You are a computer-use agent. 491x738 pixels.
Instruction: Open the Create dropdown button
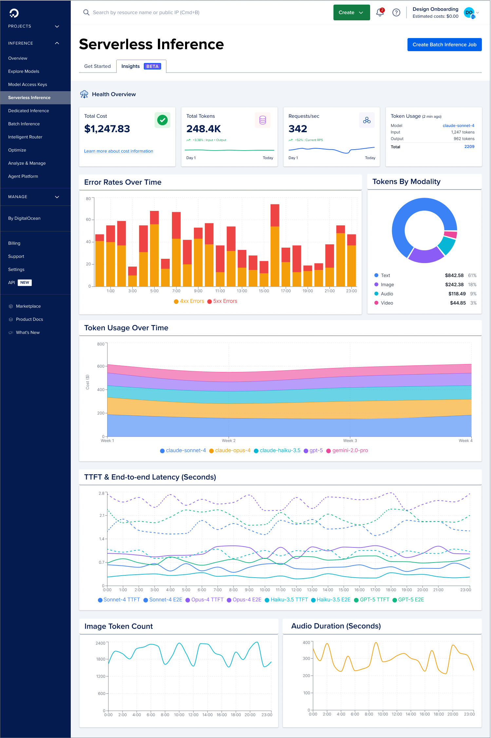point(351,12)
